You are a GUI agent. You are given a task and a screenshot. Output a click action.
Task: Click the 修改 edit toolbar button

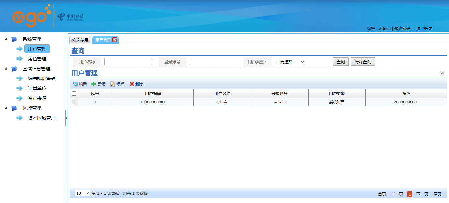point(117,84)
